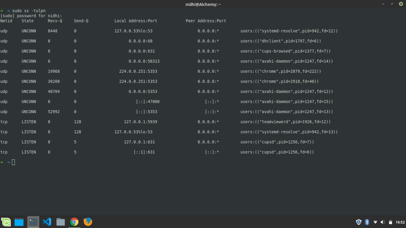
Task: Click the Show Desktop taskbar icon
Action: pos(19,222)
